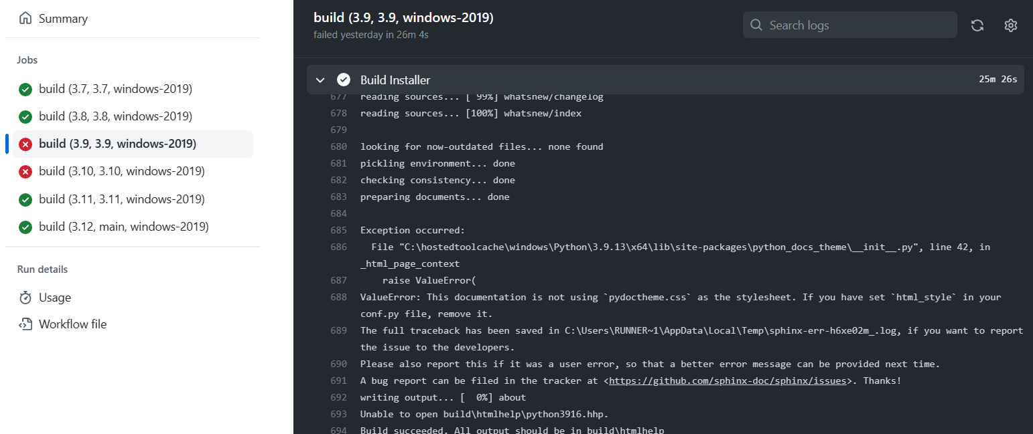Screen dimensions: 1033x434
Task: Refresh the job logs
Action: point(977,25)
